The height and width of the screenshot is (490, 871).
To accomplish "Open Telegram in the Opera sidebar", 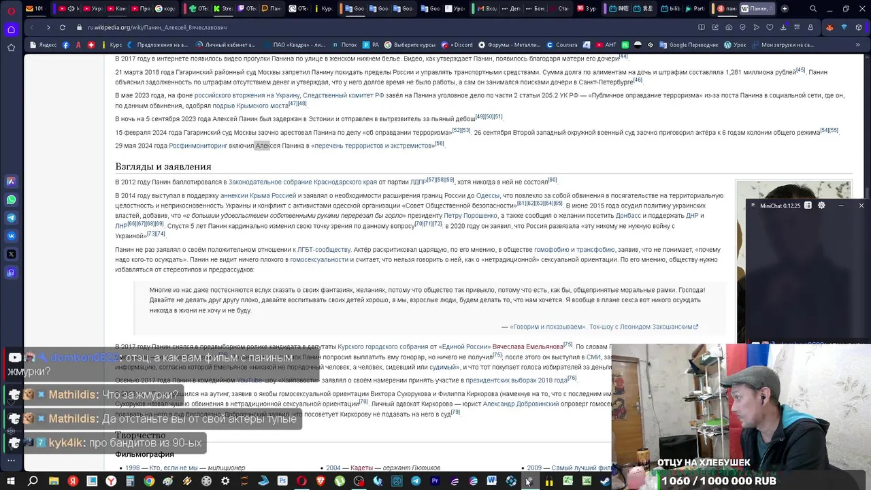I will coord(11,218).
